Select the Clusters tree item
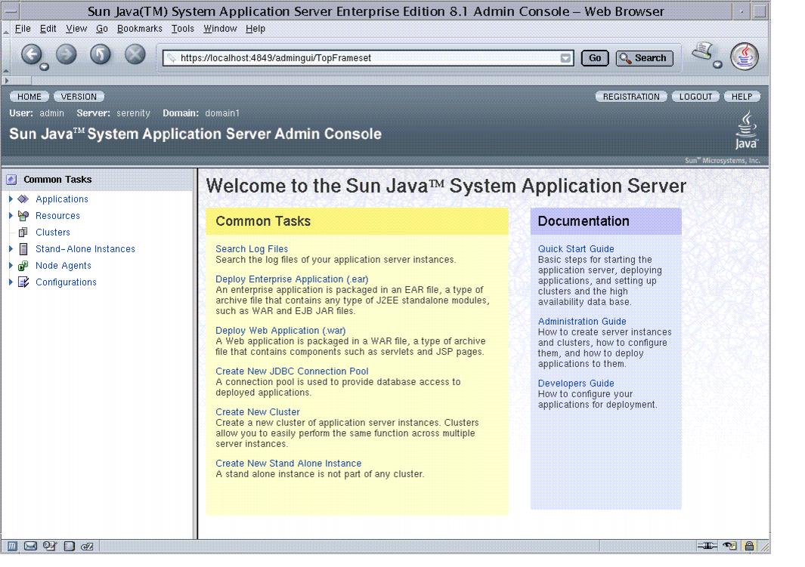The width and height of the screenshot is (805, 567). click(x=52, y=233)
